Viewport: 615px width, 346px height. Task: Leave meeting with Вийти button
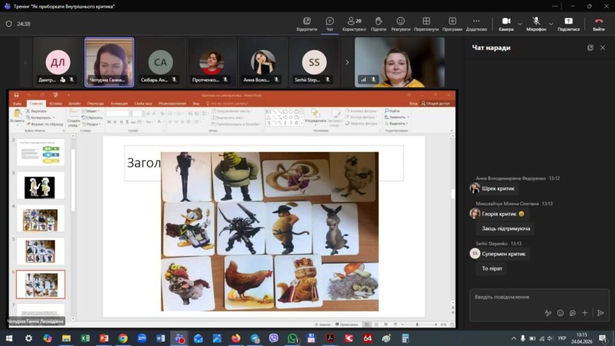click(599, 24)
